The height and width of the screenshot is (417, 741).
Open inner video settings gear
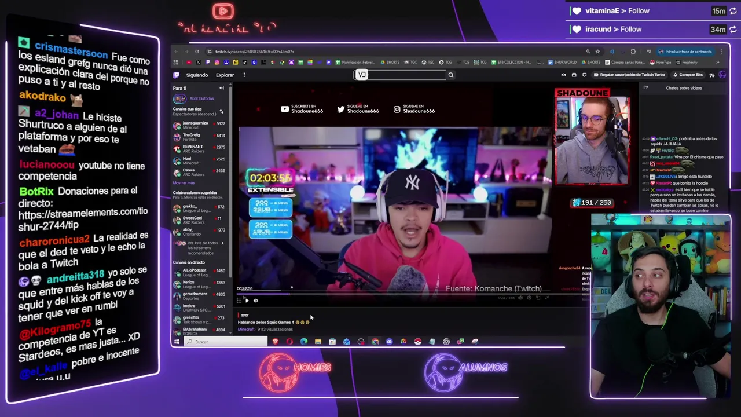pos(529,298)
